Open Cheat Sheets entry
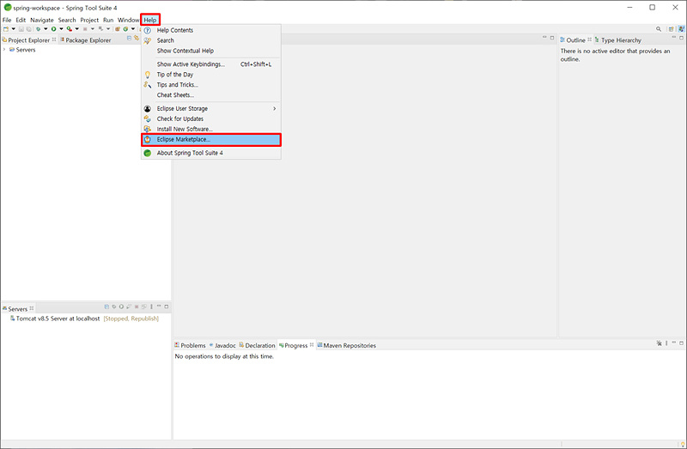Image resolution: width=687 pixels, height=449 pixels. (210, 94)
